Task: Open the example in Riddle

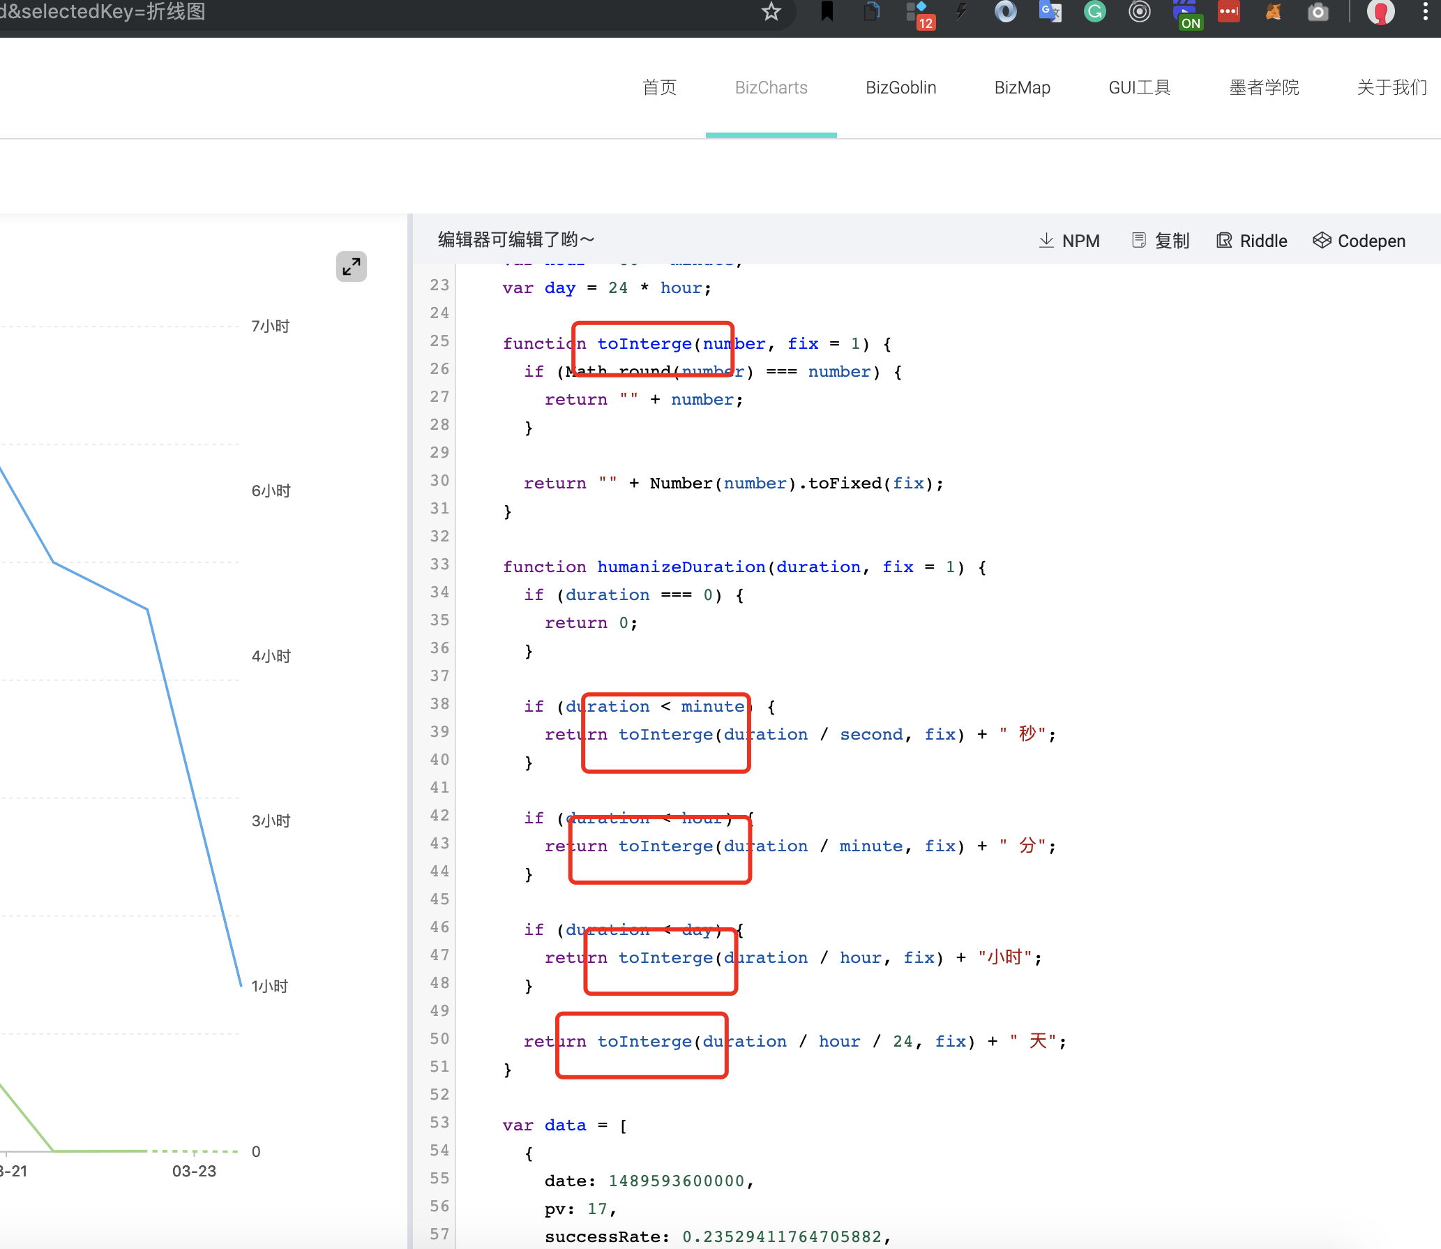Action: tap(1251, 240)
